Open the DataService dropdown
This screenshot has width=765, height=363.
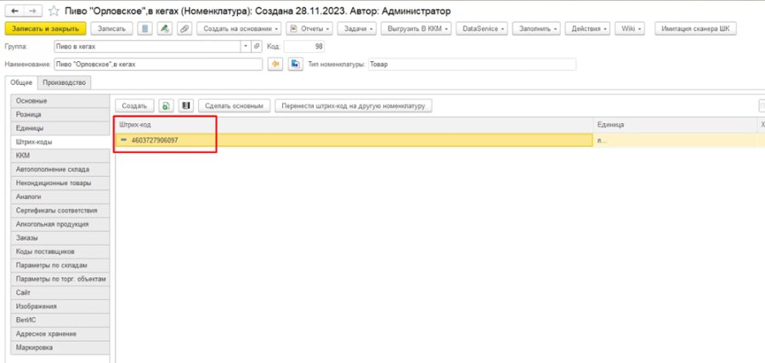(x=482, y=29)
